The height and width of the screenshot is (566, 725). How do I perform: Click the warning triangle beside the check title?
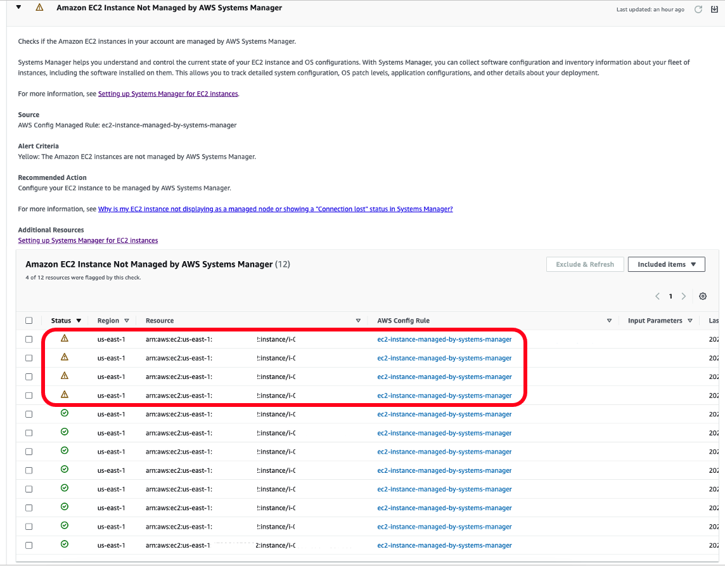tap(39, 8)
